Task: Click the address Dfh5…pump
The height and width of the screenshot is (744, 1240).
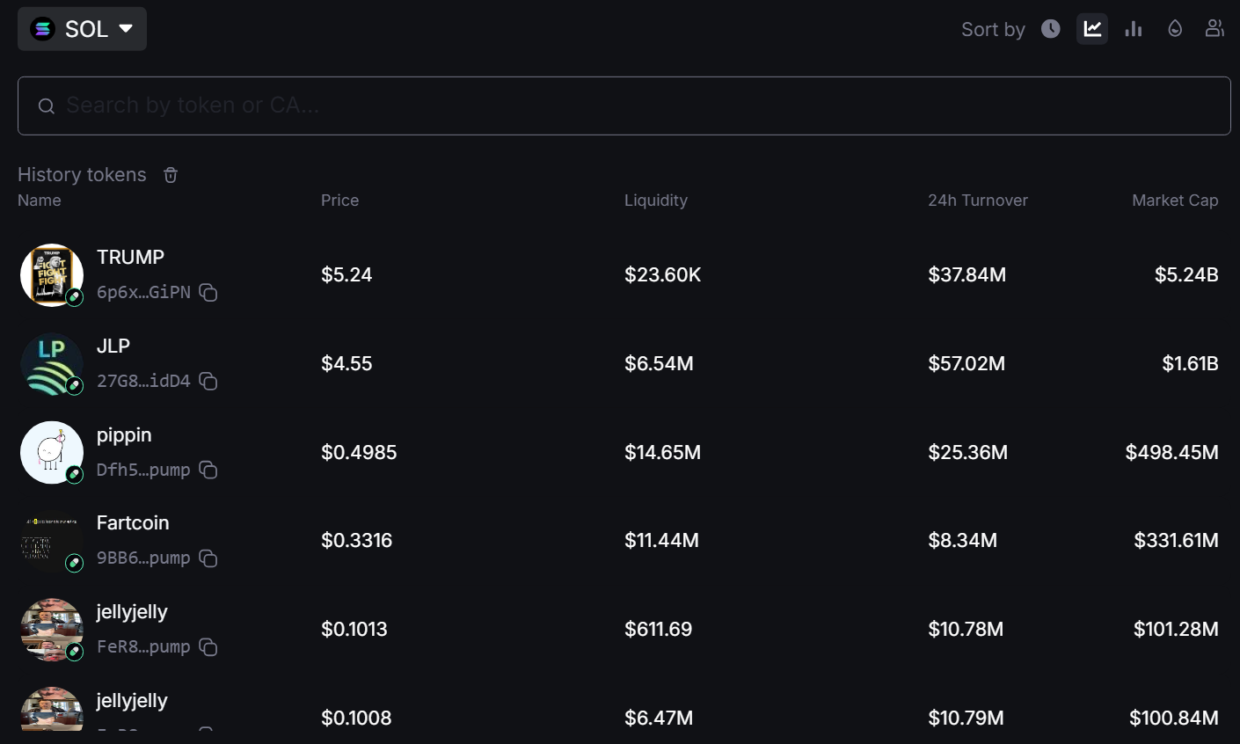Action: 143,470
